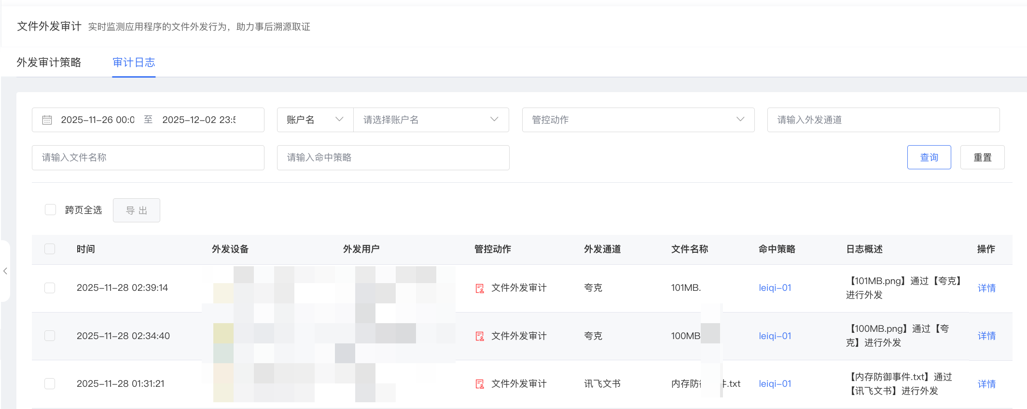Click the 请输入外发通道 input field
The height and width of the screenshot is (409, 1027).
[x=883, y=120]
